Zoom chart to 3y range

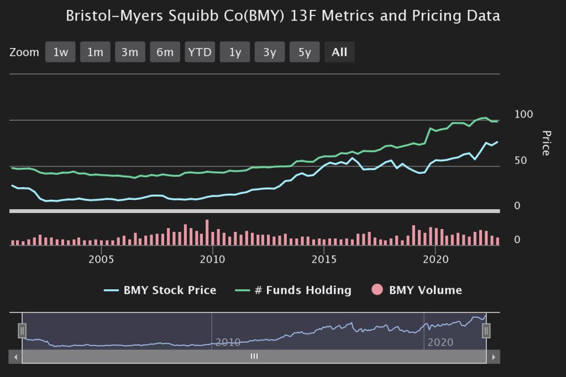(x=270, y=52)
